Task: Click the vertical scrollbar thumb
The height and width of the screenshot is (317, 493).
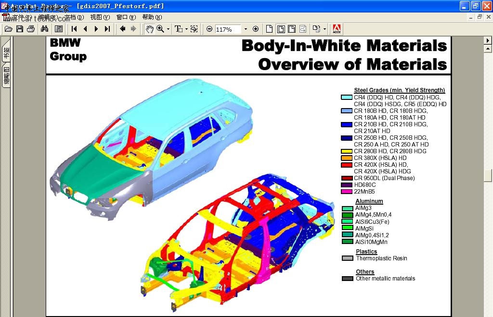Action: (x=488, y=176)
